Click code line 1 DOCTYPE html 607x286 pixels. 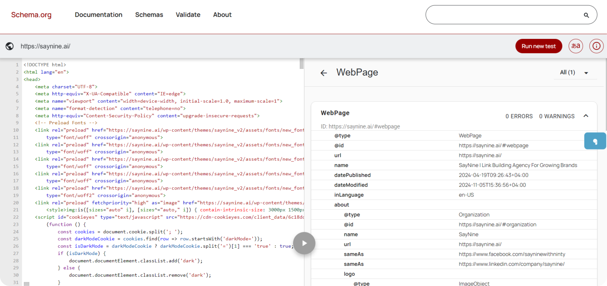(x=45, y=65)
